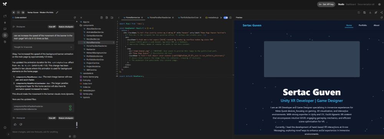Open metadata.json in the file tree

point(89,90)
